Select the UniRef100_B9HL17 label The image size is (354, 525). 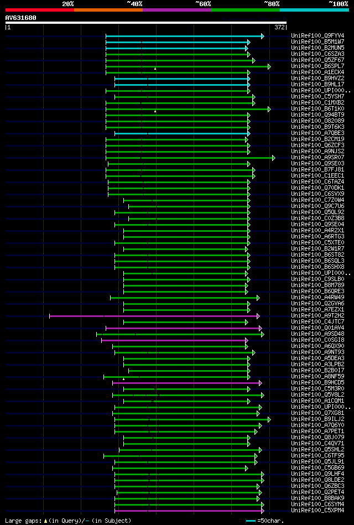(317, 85)
